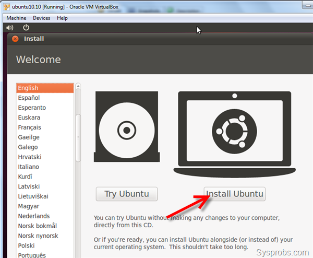Select Magyar in the language list
The height and width of the screenshot is (258, 313).
[45, 206]
